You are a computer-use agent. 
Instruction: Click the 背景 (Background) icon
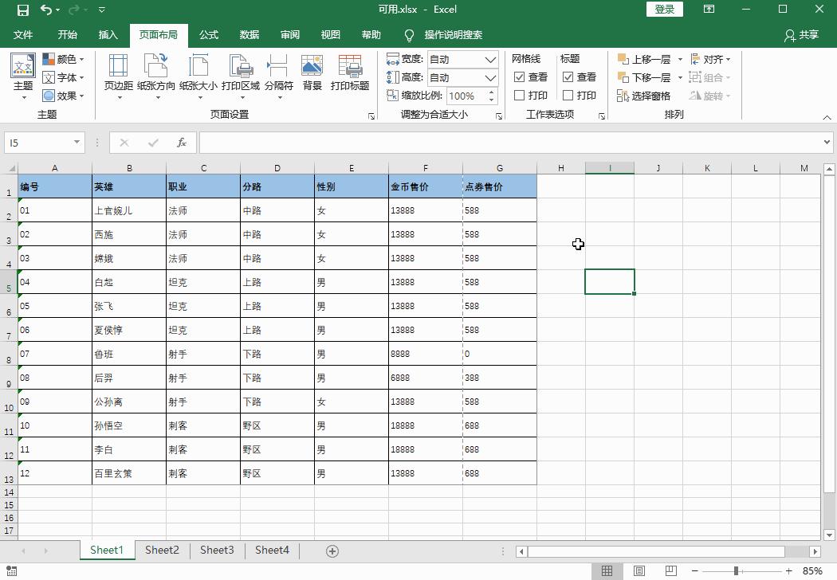coord(310,76)
